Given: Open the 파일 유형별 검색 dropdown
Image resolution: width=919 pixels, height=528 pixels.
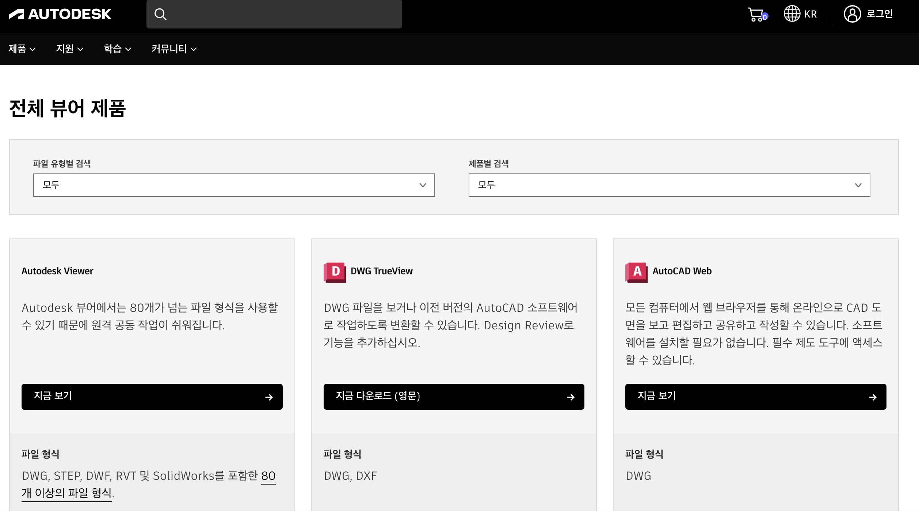Looking at the screenshot, I should pyautogui.click(x=234, y=185).
